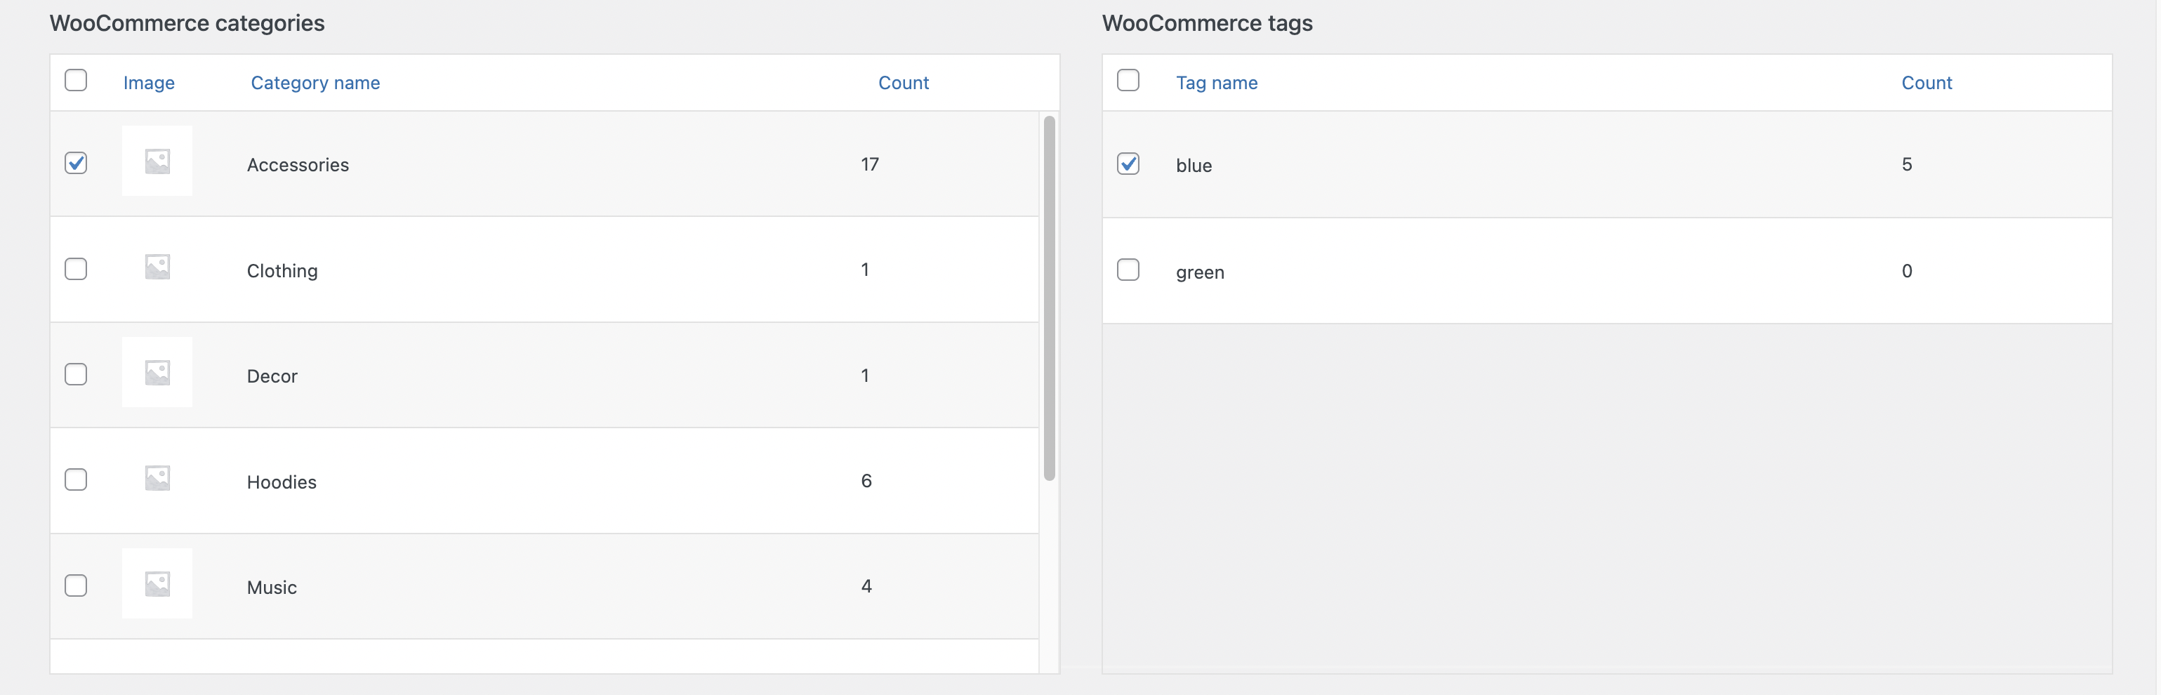Screen dimensions: 2161x695
Task: Check the green tag checkbox
Action: coord(1128,270)
